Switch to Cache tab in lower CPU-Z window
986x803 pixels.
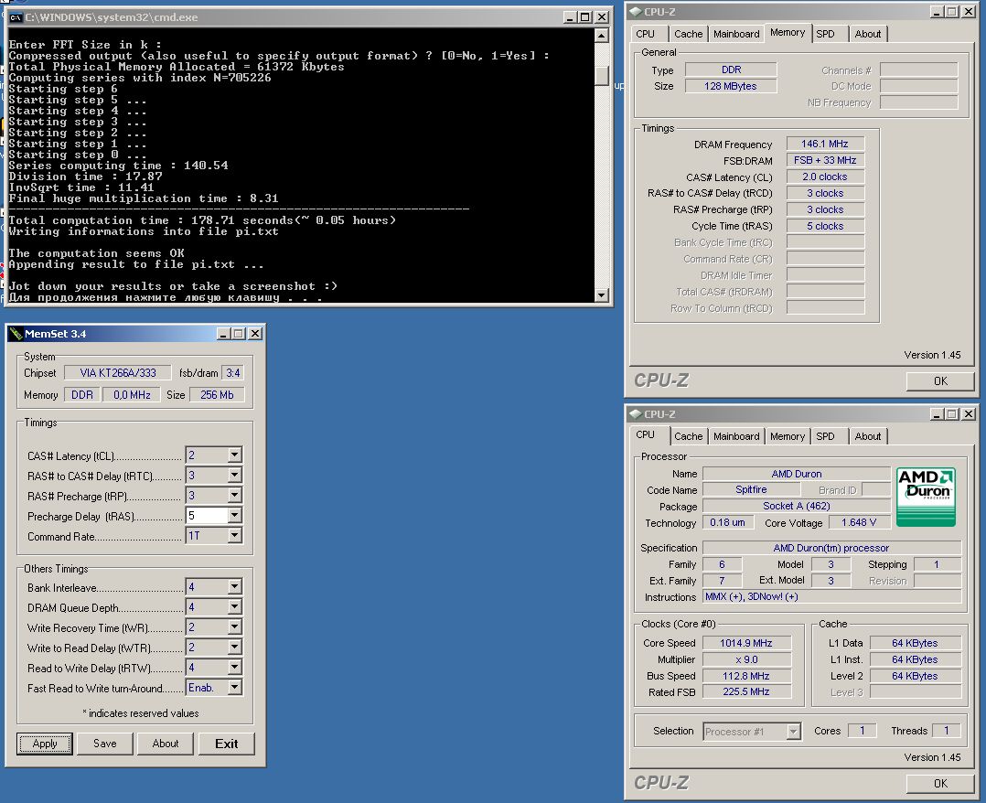pos(688,436)
